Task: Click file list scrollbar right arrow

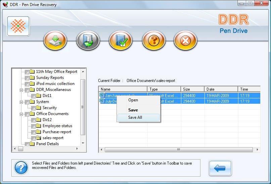Action: [257, 150]
